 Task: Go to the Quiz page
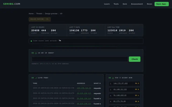pyautogui.click(x=125, y=4)
